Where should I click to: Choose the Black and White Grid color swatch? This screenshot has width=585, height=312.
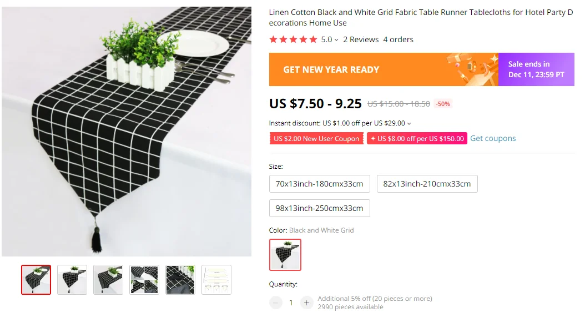(285, 254)
